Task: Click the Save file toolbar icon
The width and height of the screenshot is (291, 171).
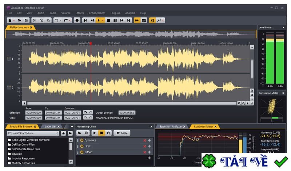Action: [x=26, y=20]
